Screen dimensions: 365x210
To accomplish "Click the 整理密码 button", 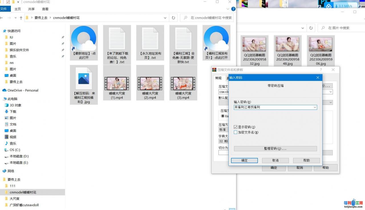I will point(275,149).
